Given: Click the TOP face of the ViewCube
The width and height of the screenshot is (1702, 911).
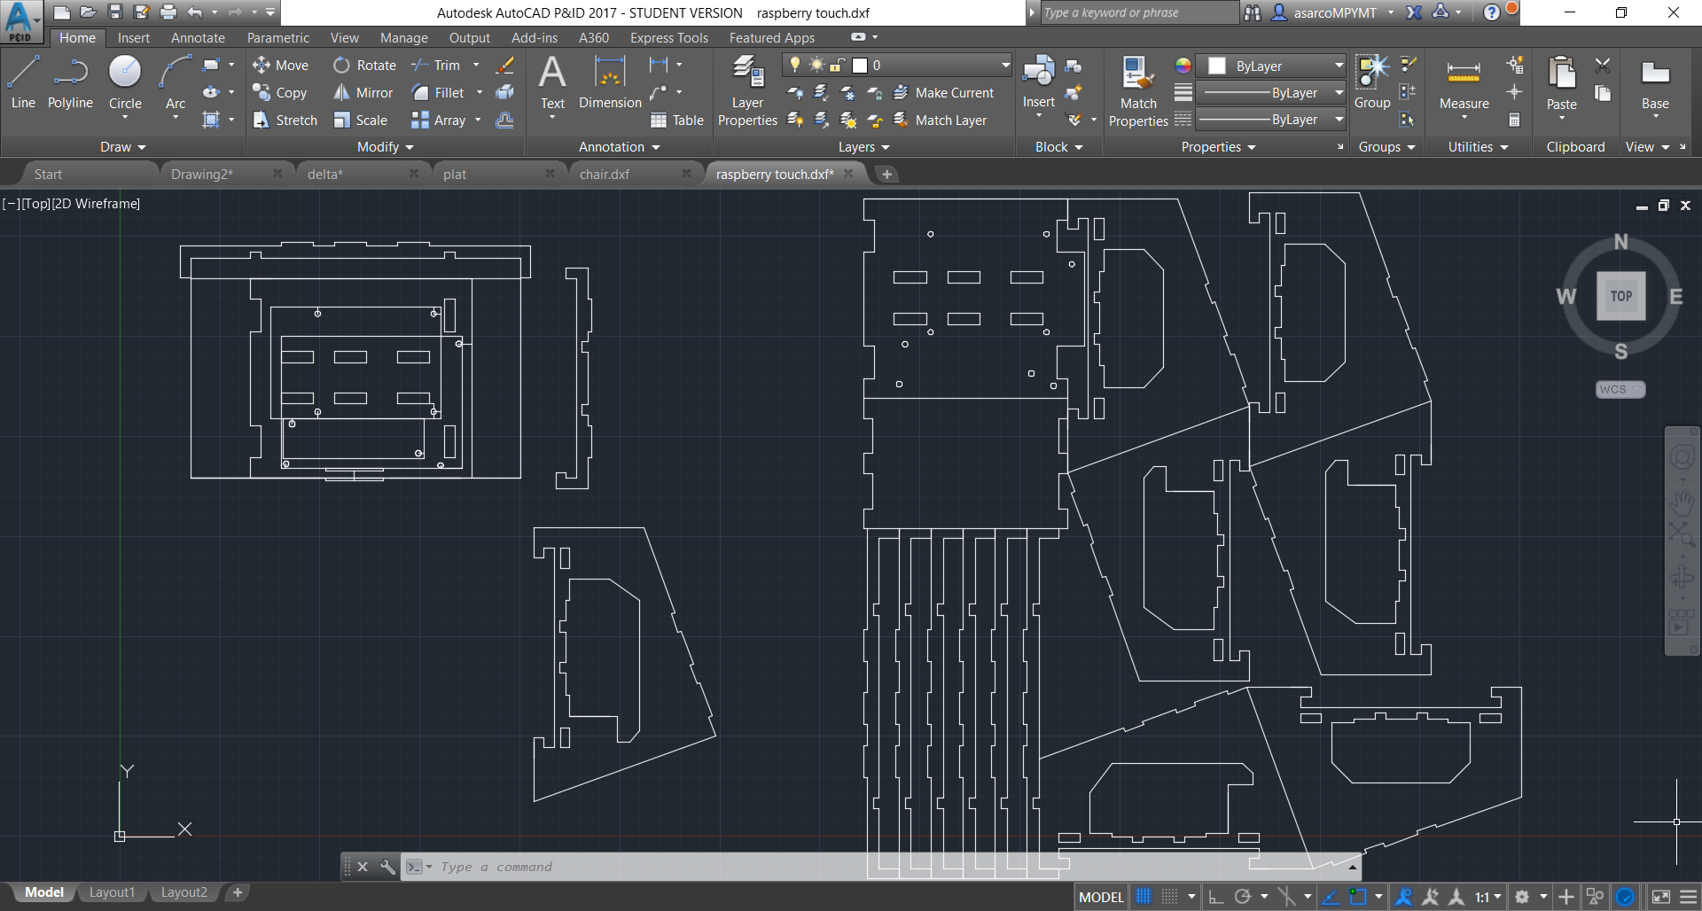Looking at the screenshot, I should (x=1620, y=296).
